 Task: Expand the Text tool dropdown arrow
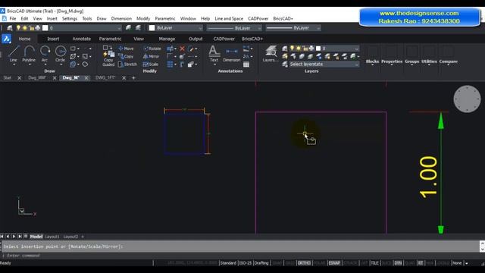(x=214, y=64)
